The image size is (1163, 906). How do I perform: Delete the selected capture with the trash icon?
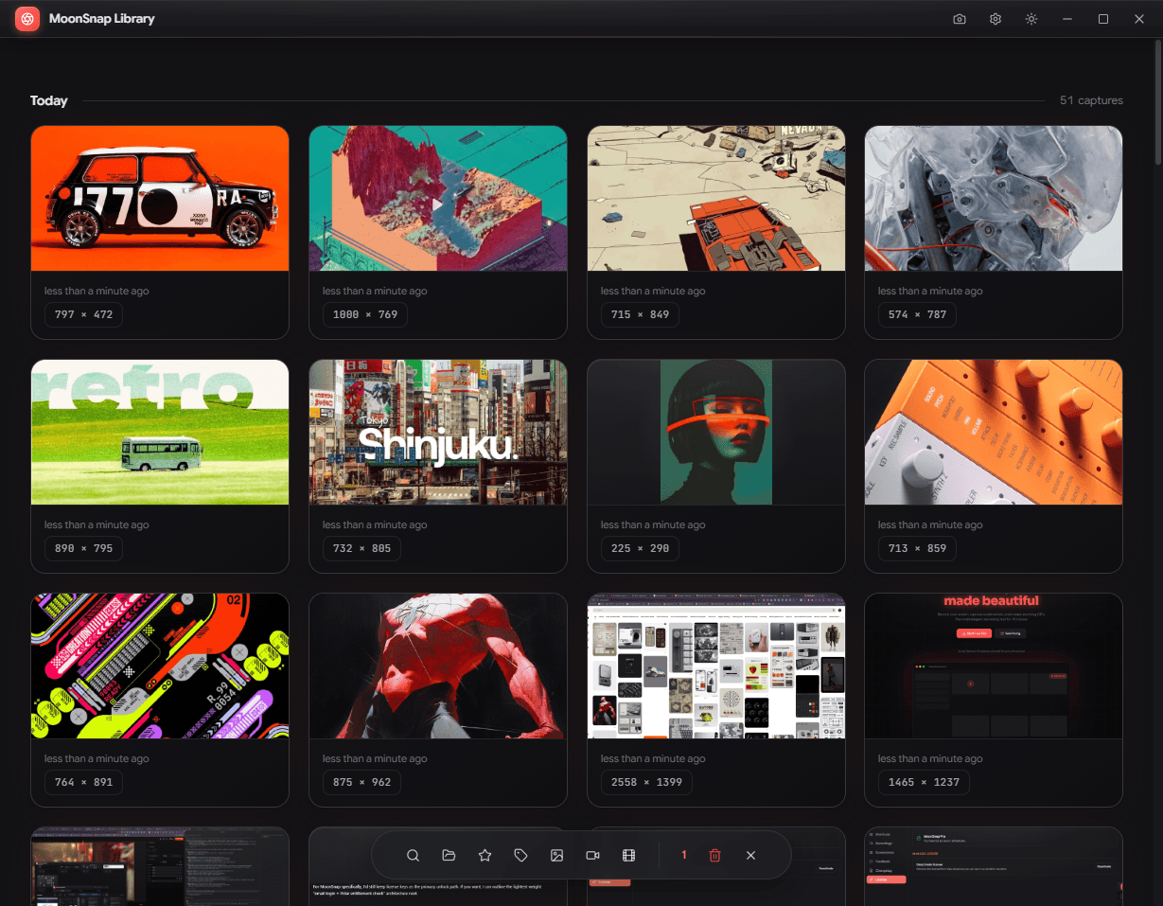pyautogui.click(x=714, y=855)
